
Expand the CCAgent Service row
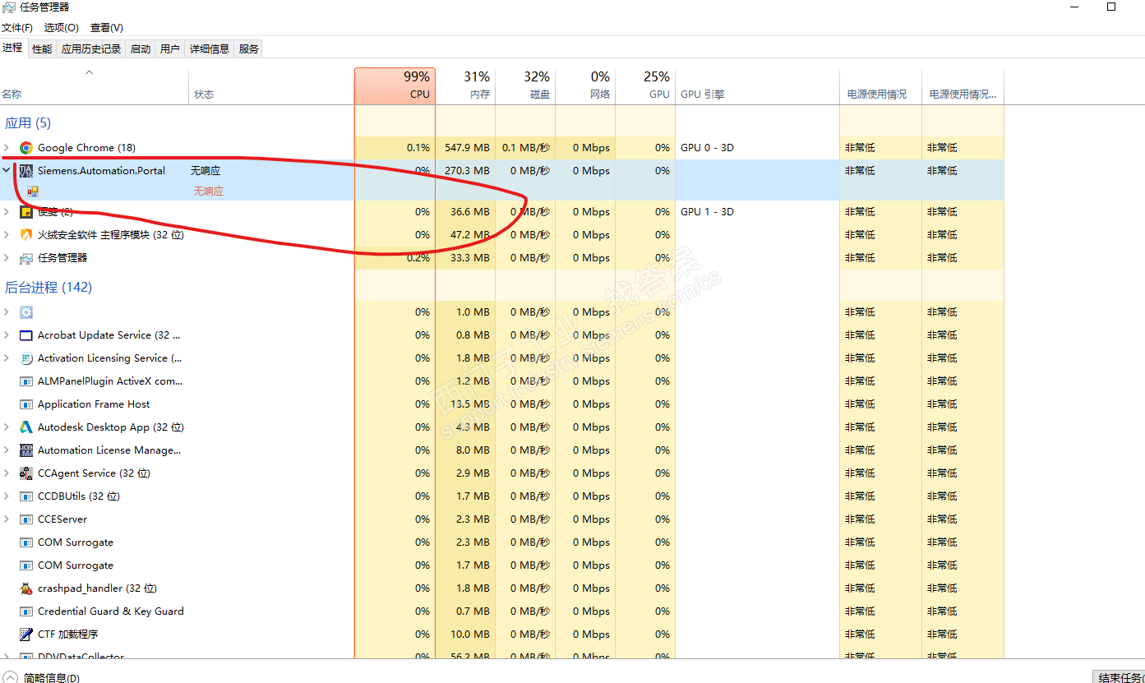pyautogui.click(x=7, y=473)
